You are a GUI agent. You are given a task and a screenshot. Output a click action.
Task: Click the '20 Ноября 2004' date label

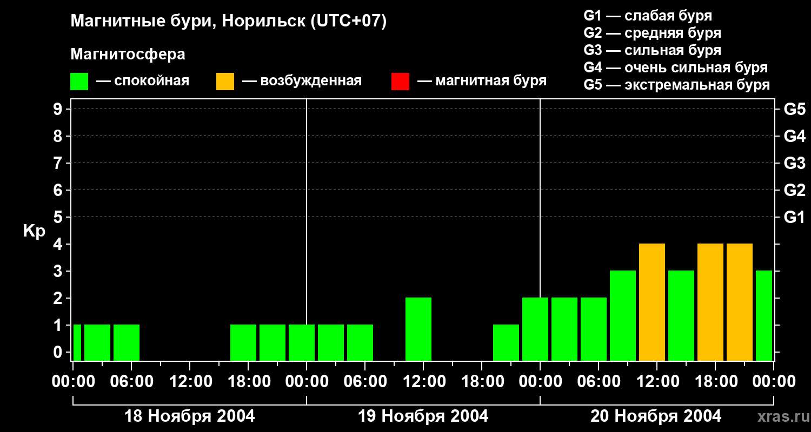(656, 416)
